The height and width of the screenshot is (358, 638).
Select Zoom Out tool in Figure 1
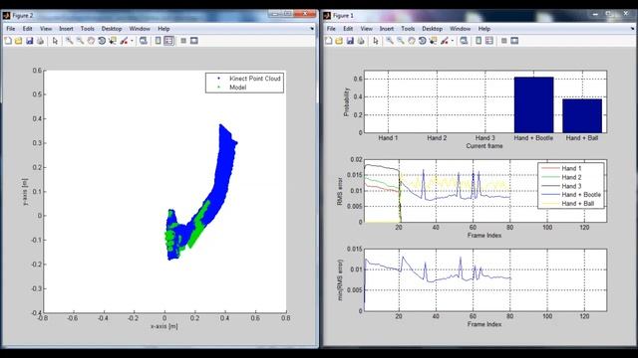tap(401, 41)
